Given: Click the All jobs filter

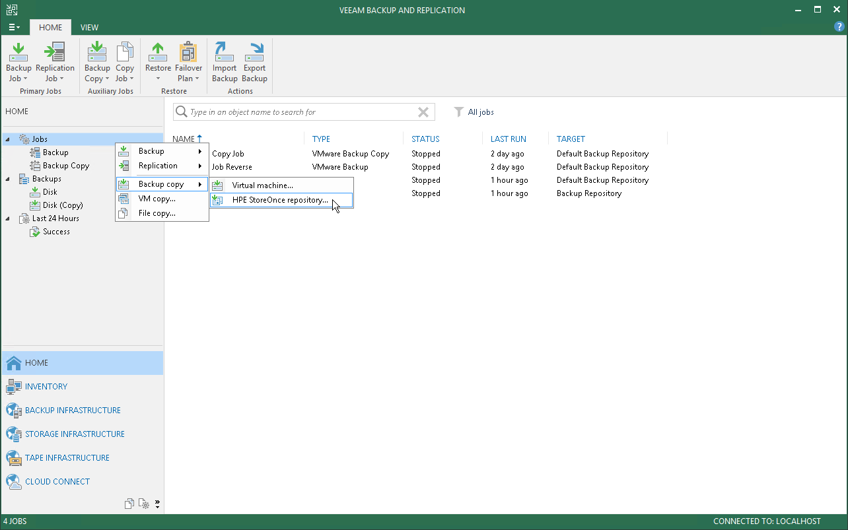Looking at the screenshot, I should pos(474,112).
